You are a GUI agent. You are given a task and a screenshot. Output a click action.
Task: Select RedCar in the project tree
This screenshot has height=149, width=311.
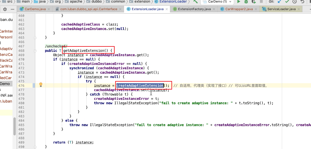click(6, 78)
